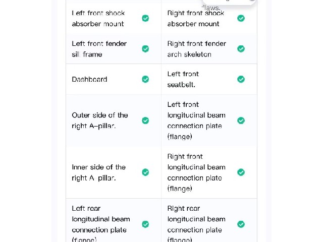The width and height of the screenshot is (323, 242).
Task: Click the Right front fender arch skeleton label
Action: point(197,49)
